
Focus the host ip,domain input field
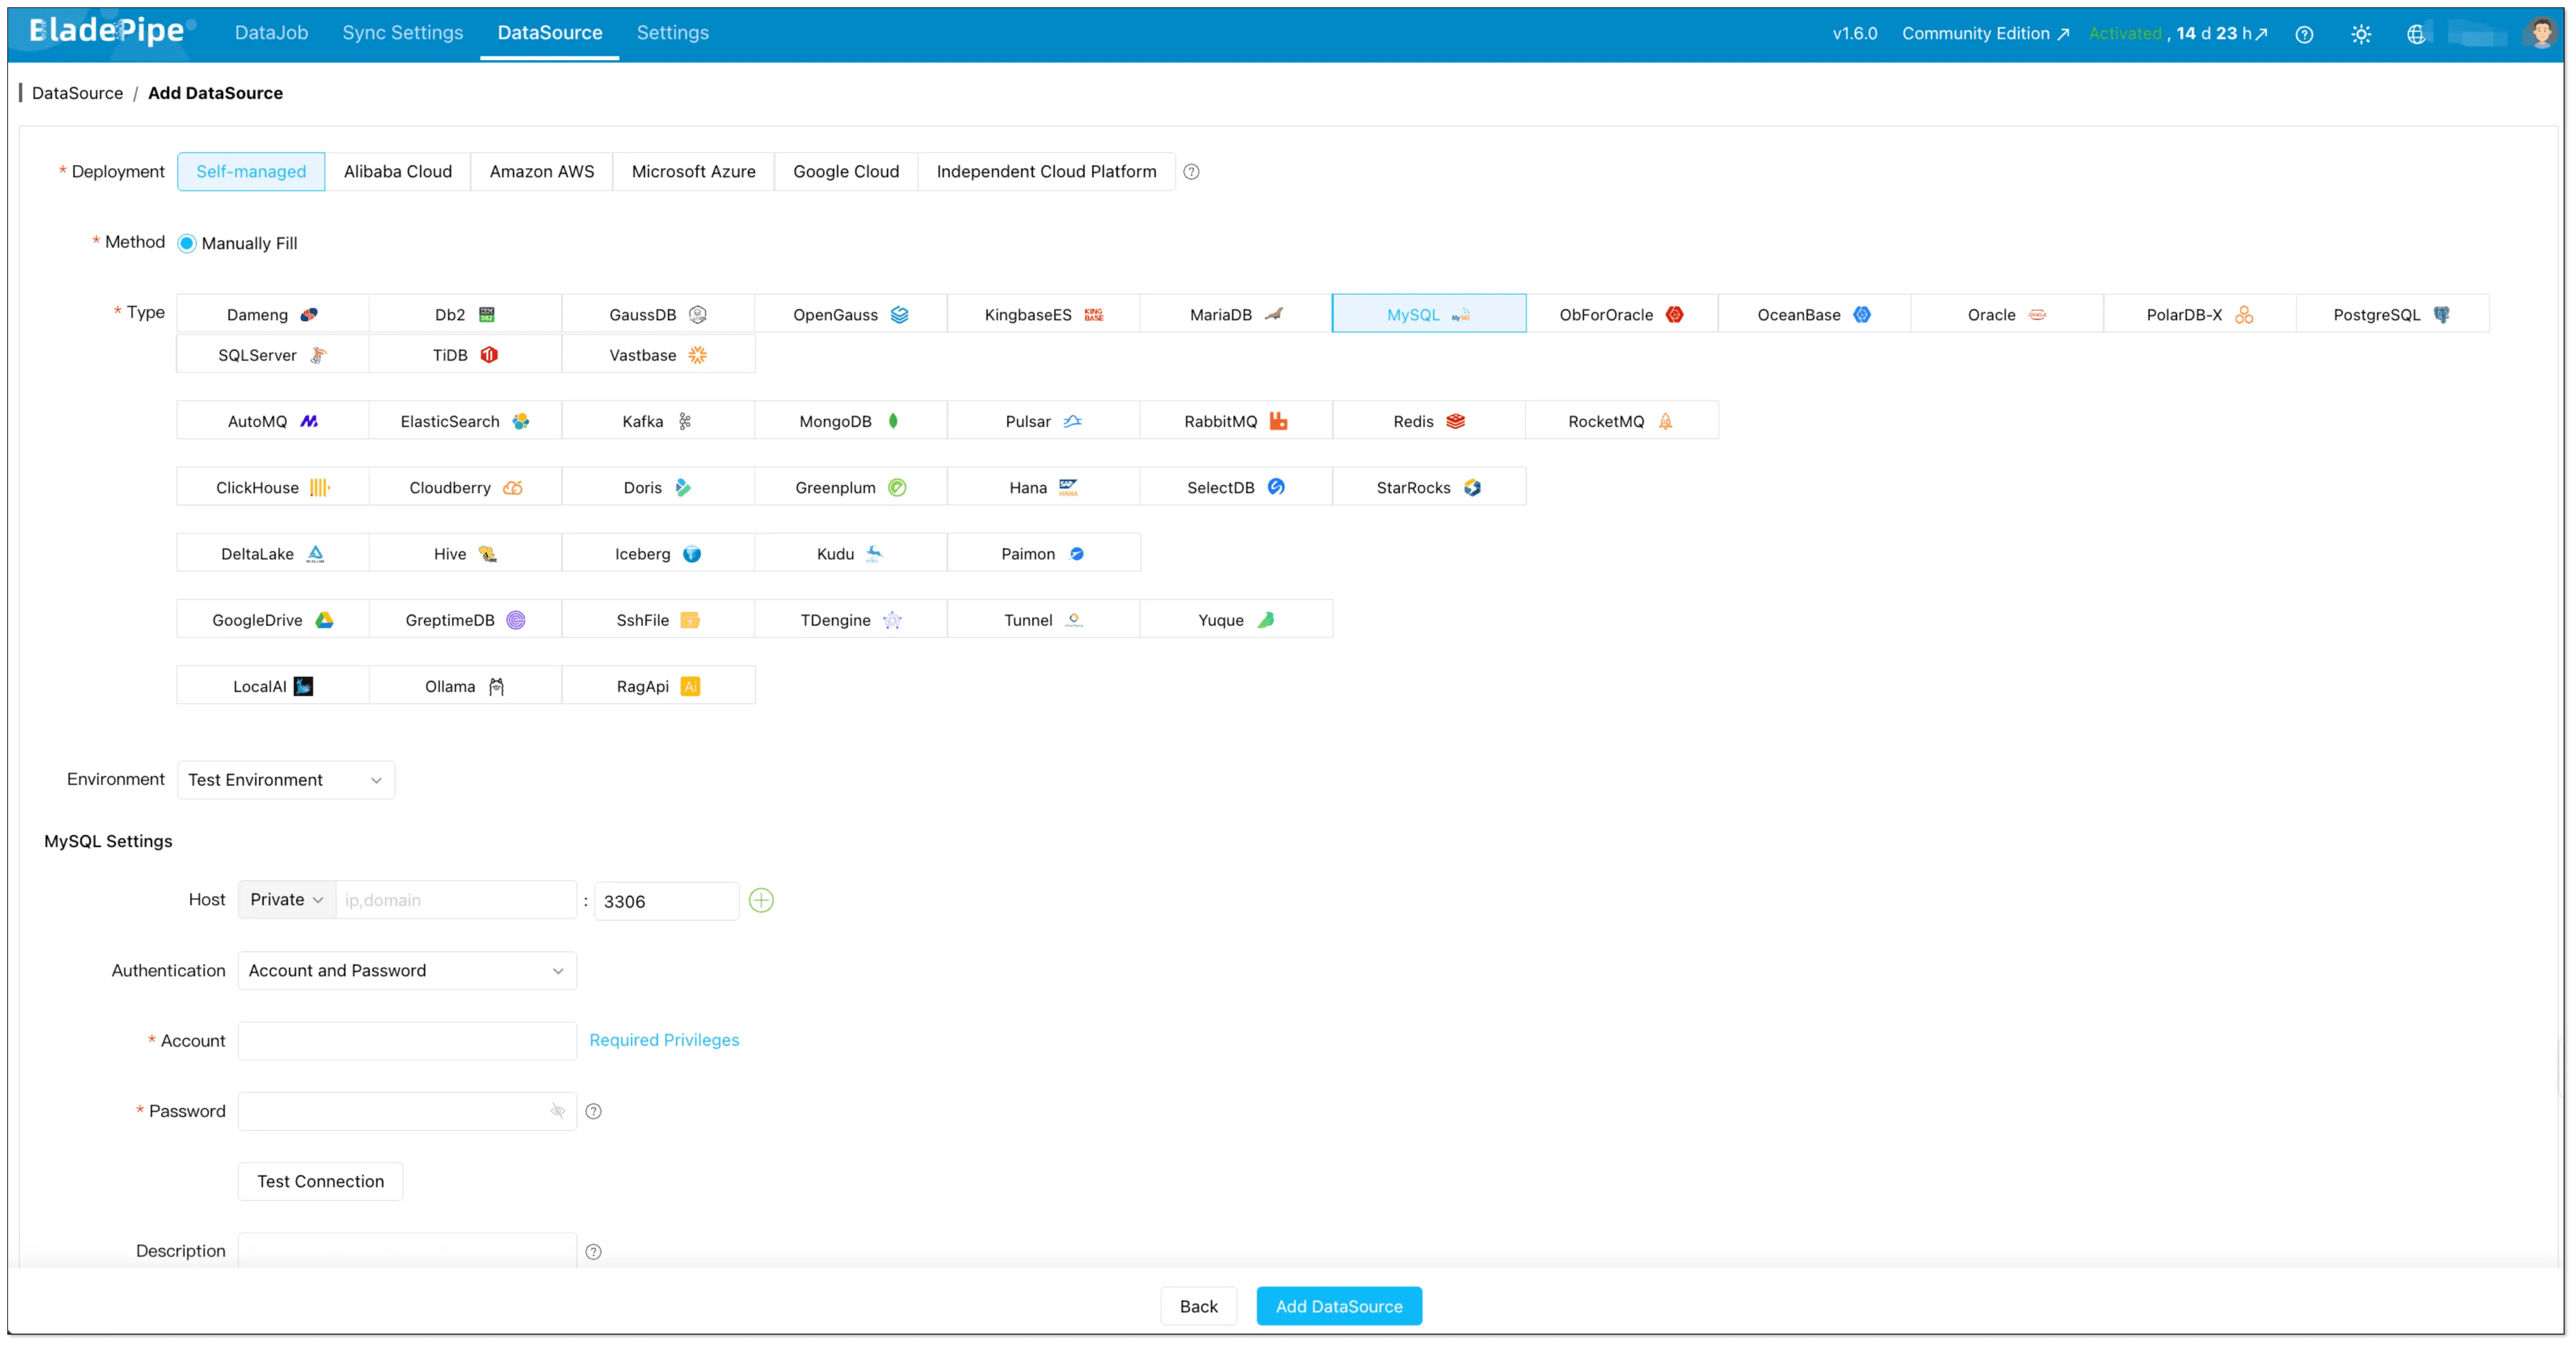click(456, 900)
